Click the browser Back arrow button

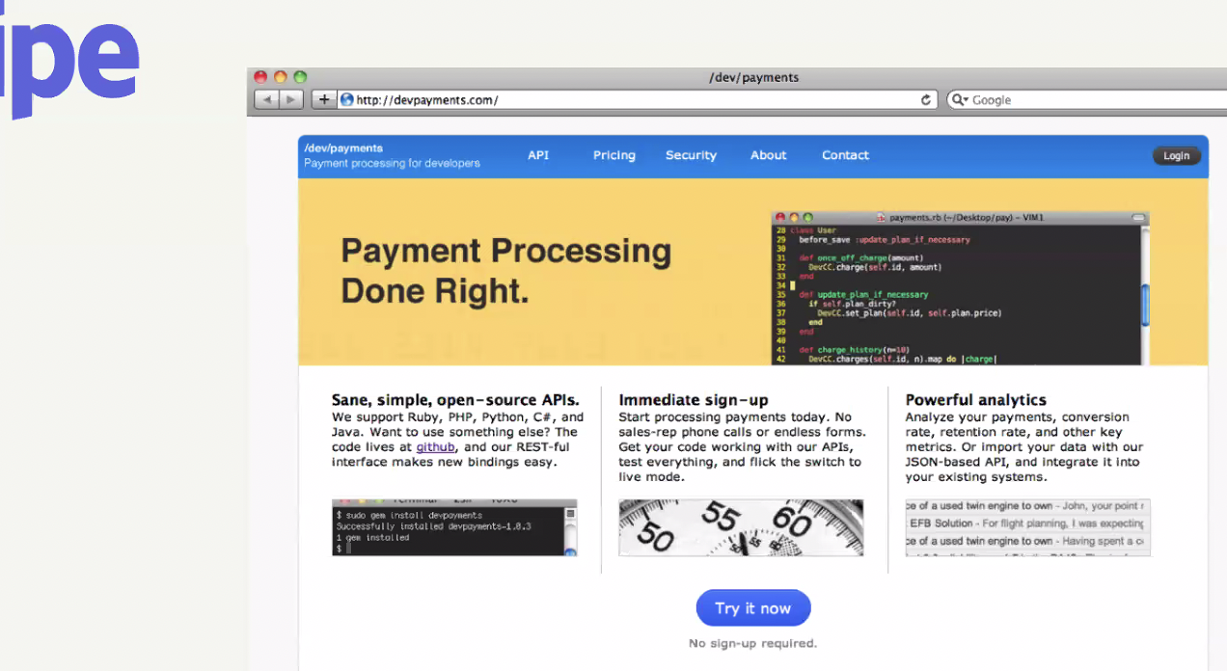pyautogui.click(x=267, y=100)
